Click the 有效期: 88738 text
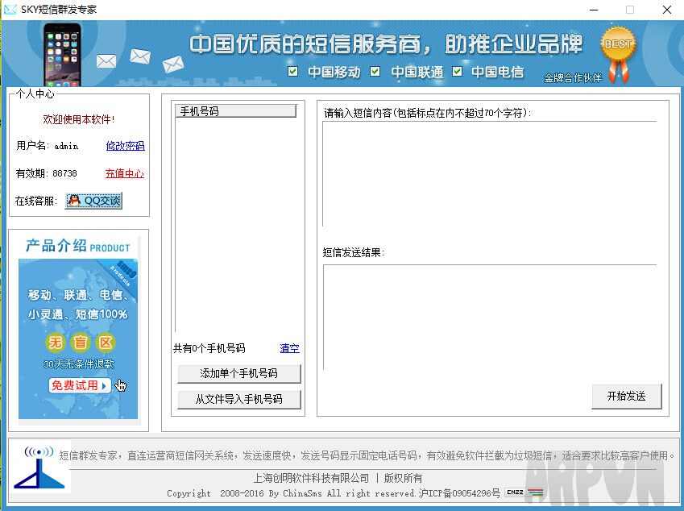Screen dimensions: 684x511 pos(46,173)
